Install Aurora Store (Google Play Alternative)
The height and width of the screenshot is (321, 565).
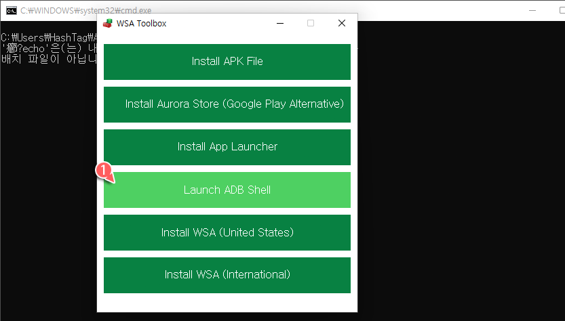pos(227,104)
